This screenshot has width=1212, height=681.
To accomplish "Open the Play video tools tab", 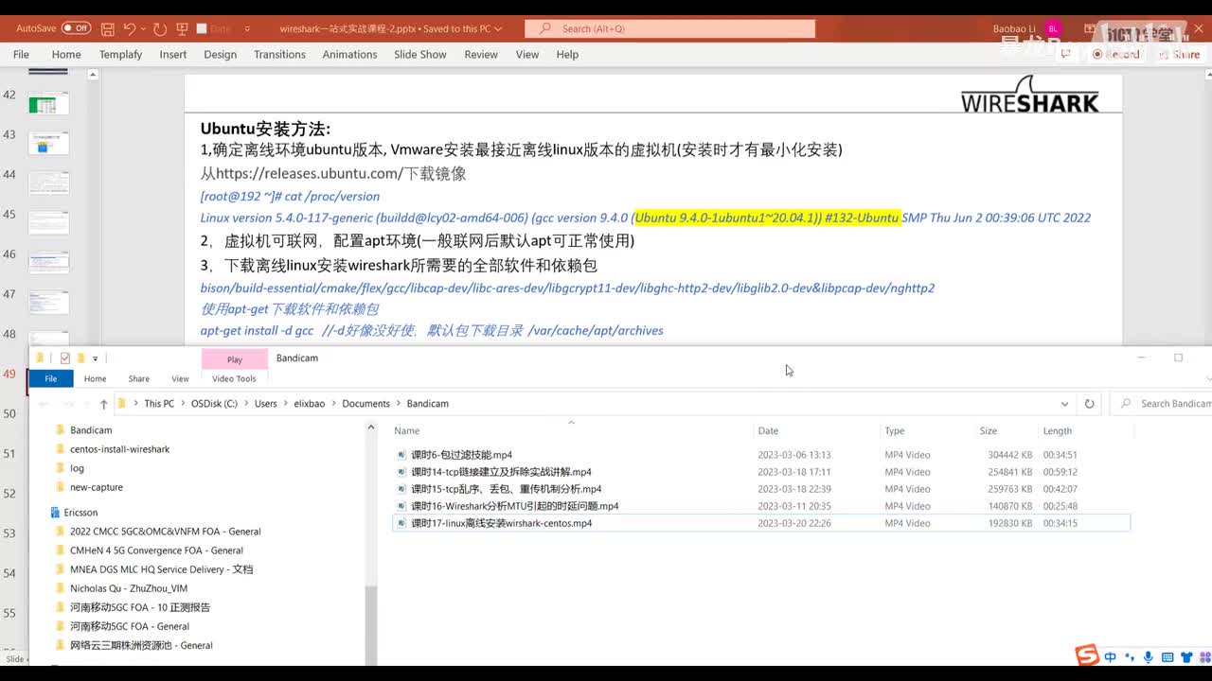I will click(x=235, y=359).
